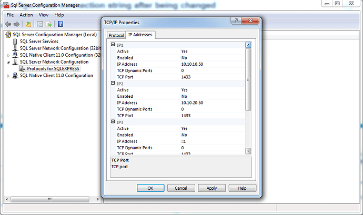
Task: Select Protocols for SQLEXPRESS tree item
Action: tap(53, 69)
